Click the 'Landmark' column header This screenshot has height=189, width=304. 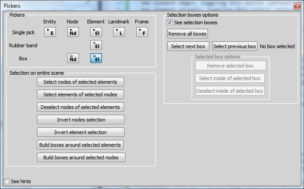(119, 22)
